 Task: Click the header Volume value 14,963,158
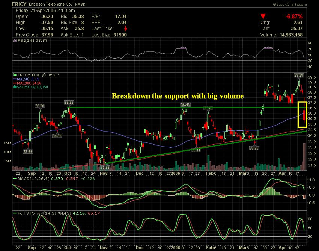pyautogui.click(x=291, y=35)
